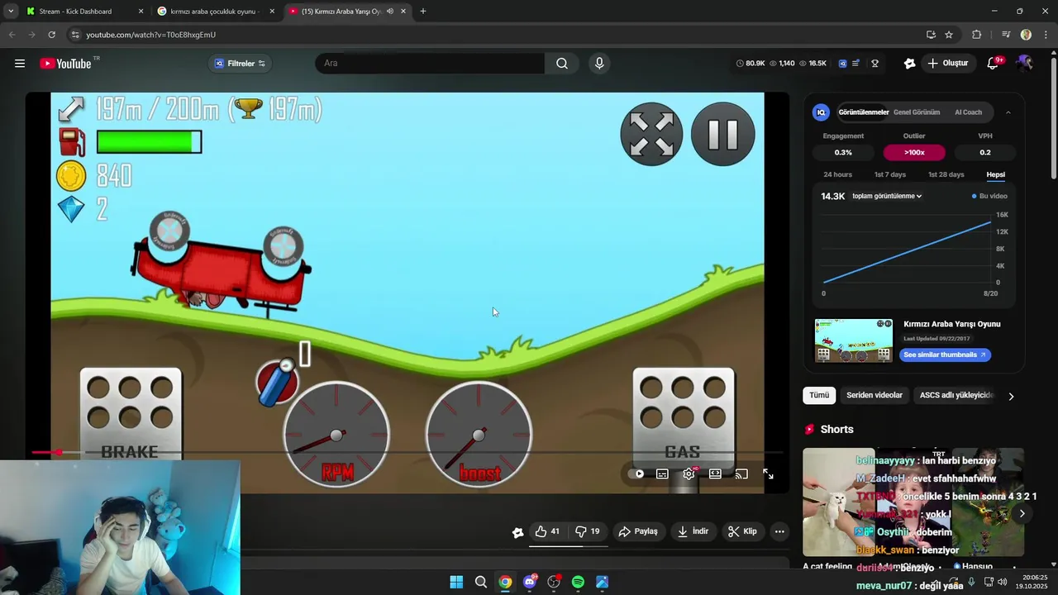Seek along the video progress bar
1058x595 pixels.
tap(407, 452)
